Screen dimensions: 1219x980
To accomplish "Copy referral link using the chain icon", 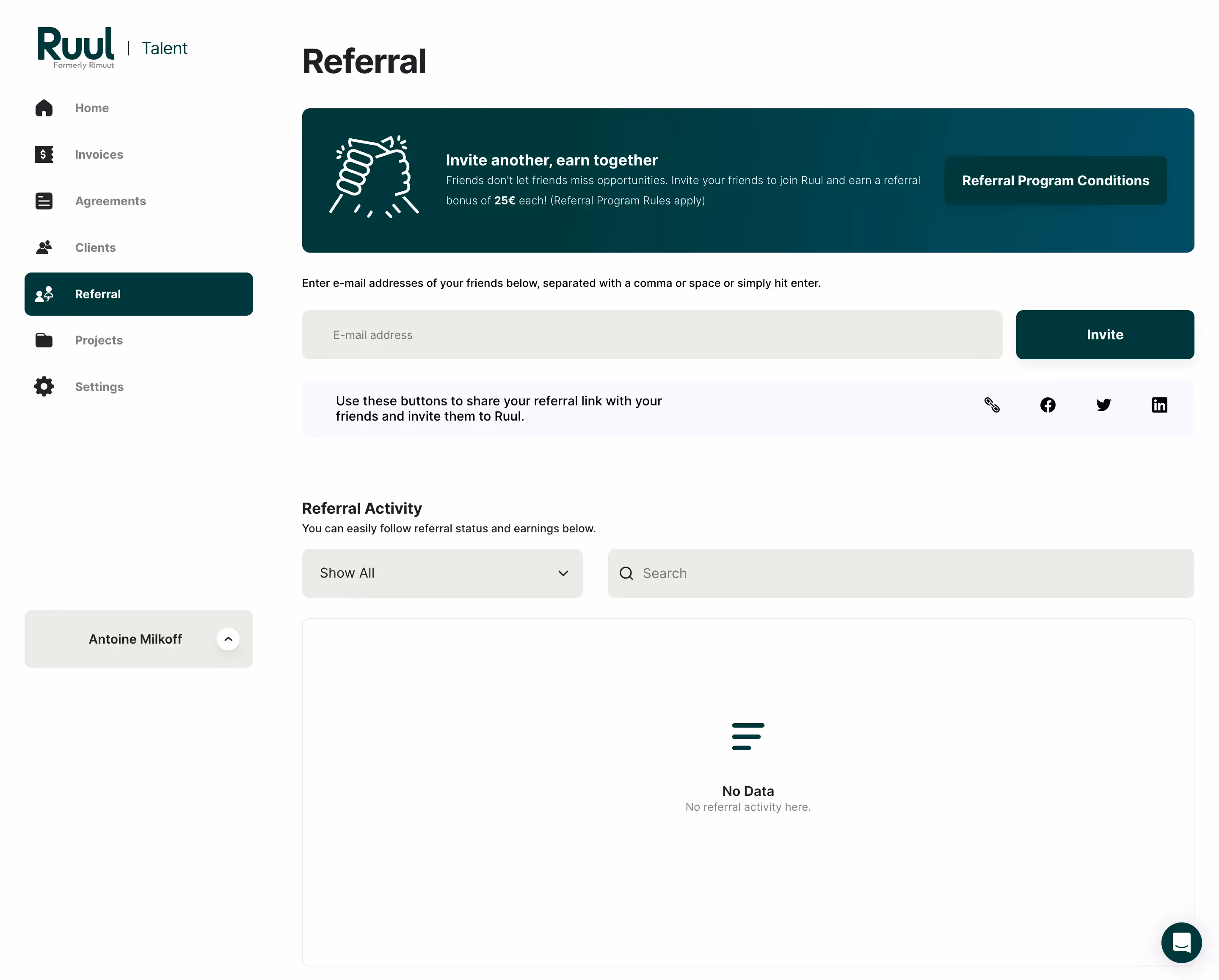I will pos(992,405).
